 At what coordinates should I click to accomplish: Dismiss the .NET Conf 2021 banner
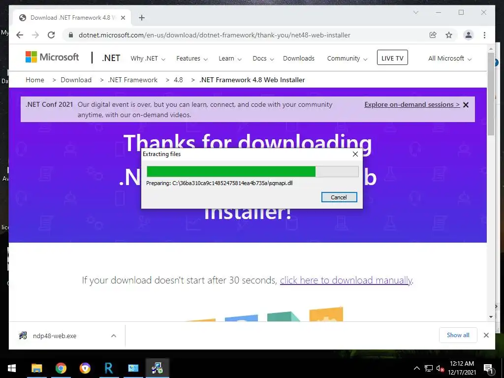(x=466, y=105)
